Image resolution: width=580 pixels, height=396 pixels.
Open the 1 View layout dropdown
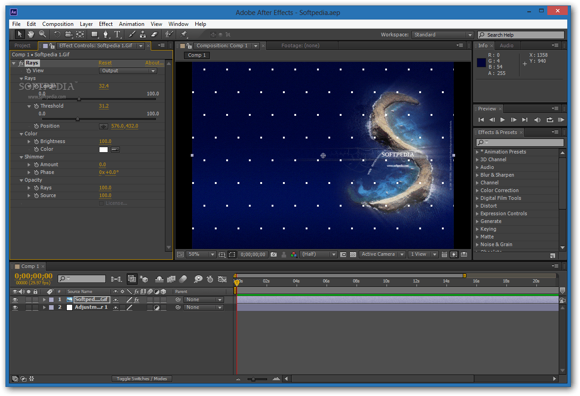coord(423,254)
